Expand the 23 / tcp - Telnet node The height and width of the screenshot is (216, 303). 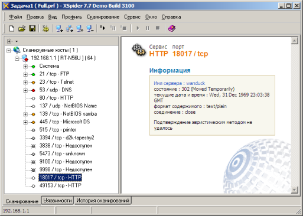[x=25, y=83]
